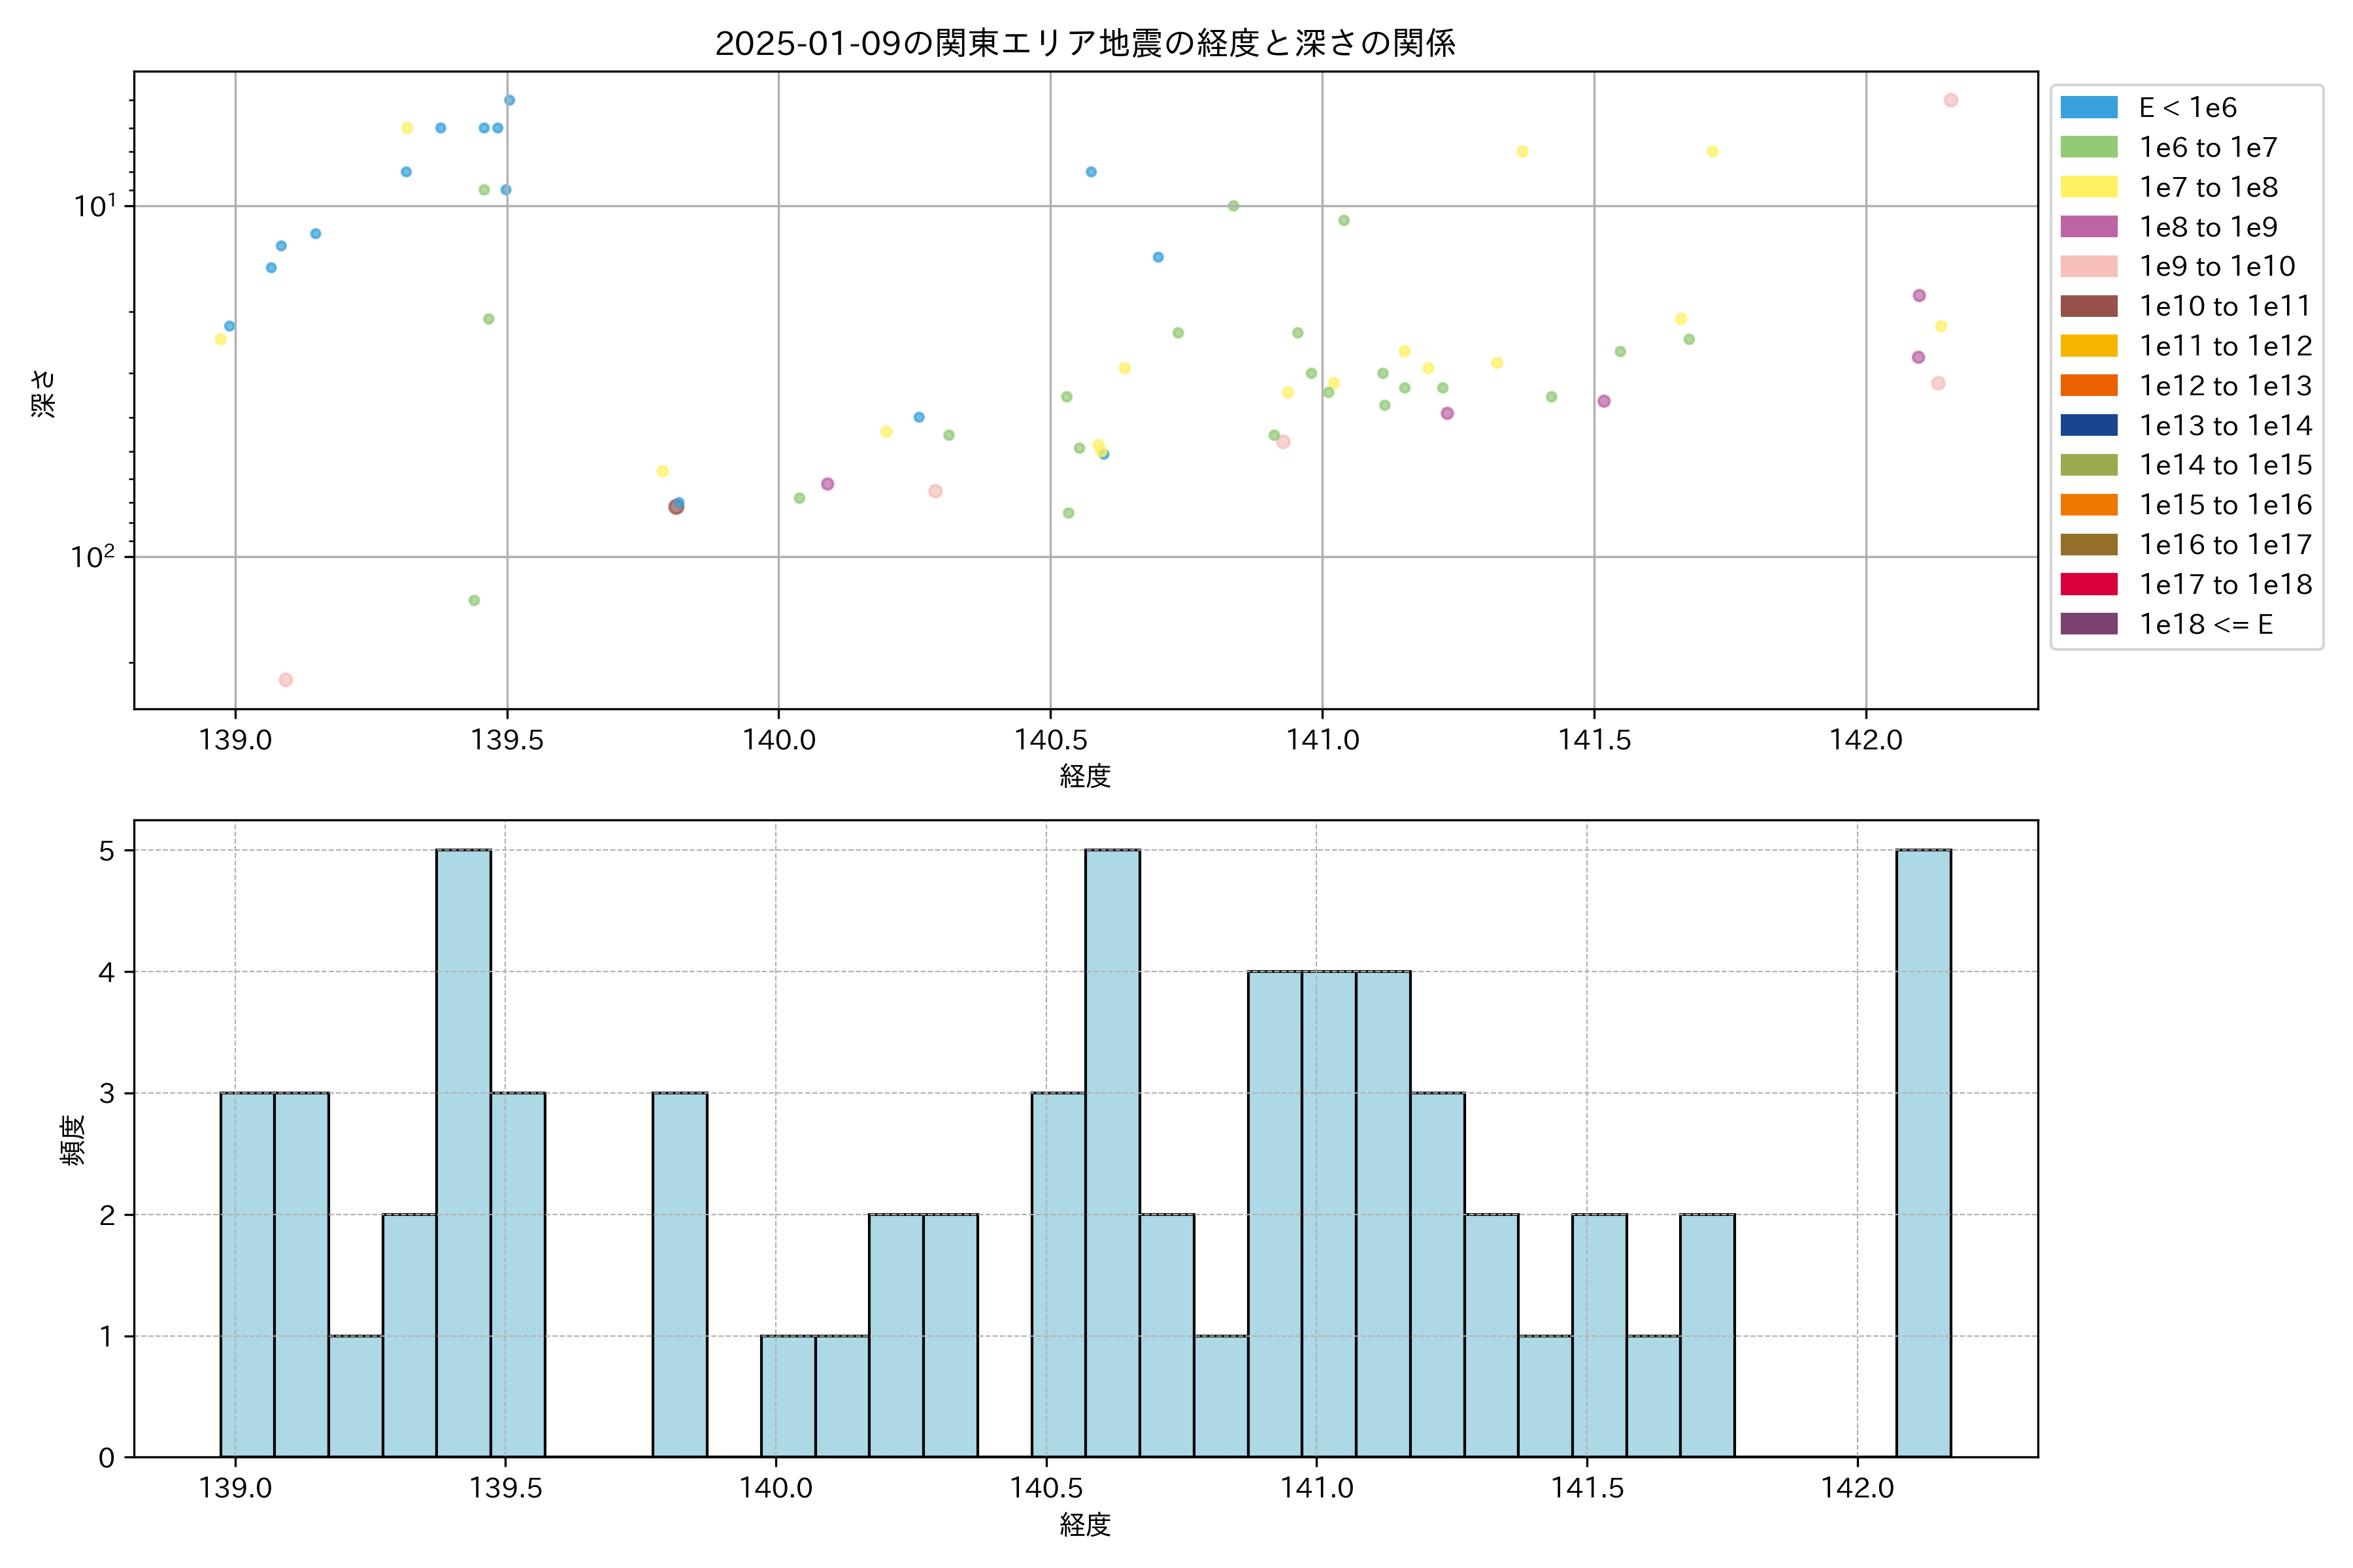
Task: Click the pink 1e9 to 1e10 legend swatch
Action: [2088, 267]
